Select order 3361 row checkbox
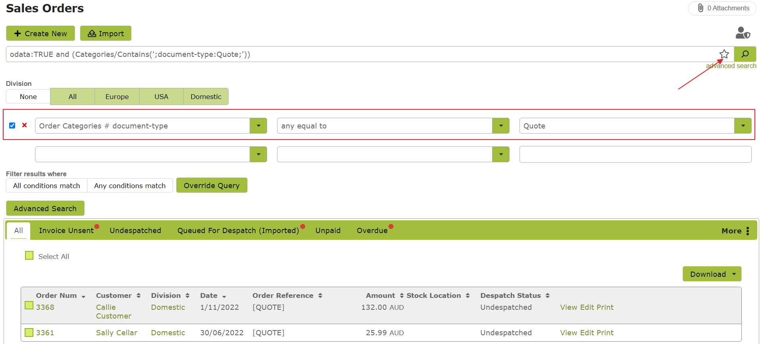Screen dimensions: 764x344 29,332
